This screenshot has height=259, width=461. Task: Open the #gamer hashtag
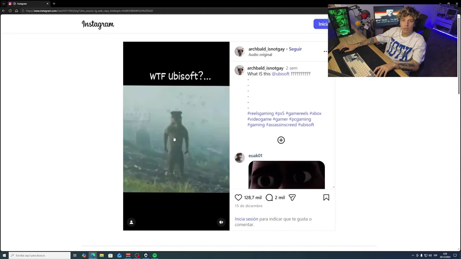pyautogui.click(x=280, y=119)
